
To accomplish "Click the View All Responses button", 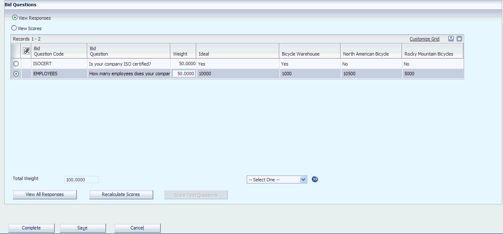I will tap(45, 195).
